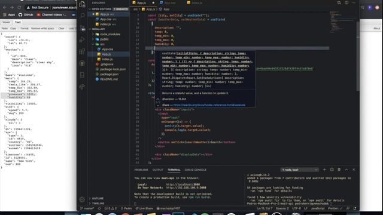Image resolution: width=383 pixels, height=215 pixels.
Task: Click the errors and warnings status indicator
Action: 111,208
